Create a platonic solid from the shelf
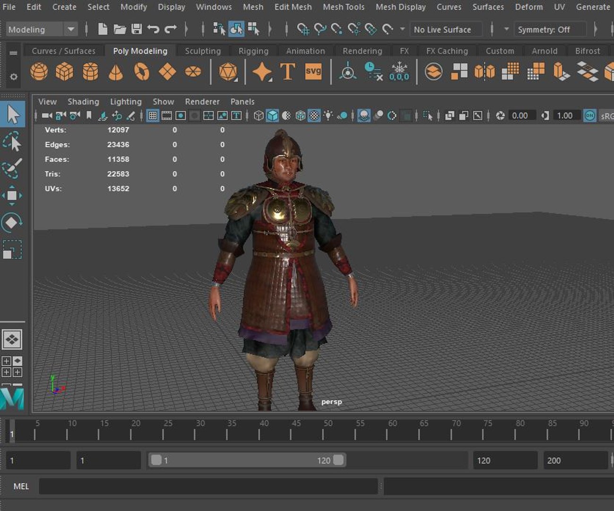 [x=228, y=72]
